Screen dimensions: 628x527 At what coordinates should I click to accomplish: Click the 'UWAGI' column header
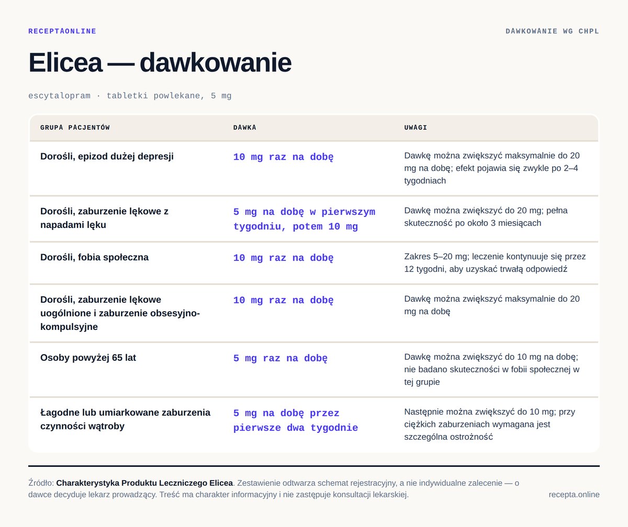(x=416, y=128)
